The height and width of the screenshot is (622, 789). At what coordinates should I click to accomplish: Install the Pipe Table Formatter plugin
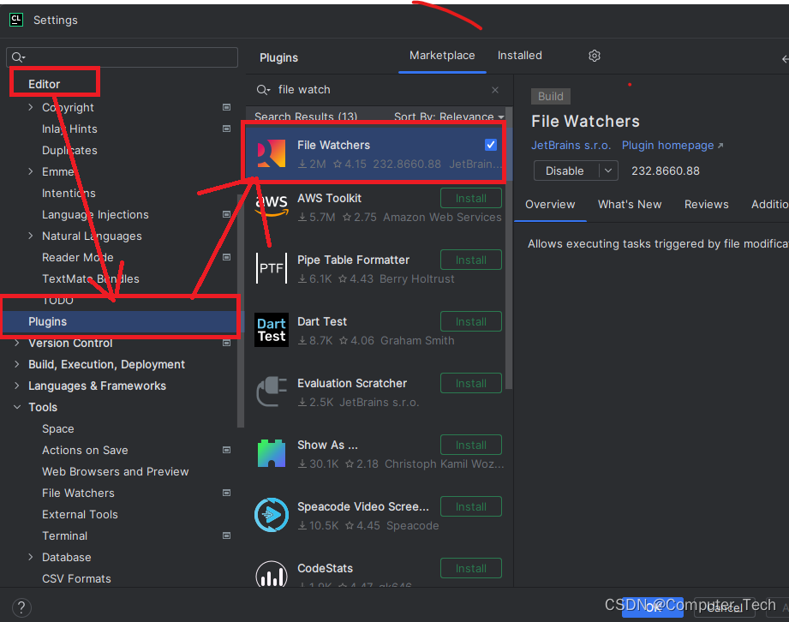tap(471, 260)
